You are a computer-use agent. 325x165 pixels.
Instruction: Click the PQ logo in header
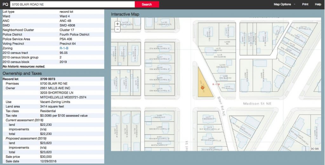pos(5,4)
